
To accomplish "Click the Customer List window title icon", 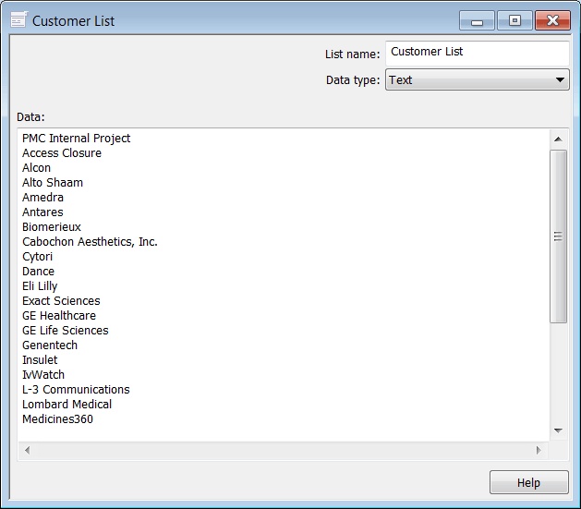I will coord(18,19).
